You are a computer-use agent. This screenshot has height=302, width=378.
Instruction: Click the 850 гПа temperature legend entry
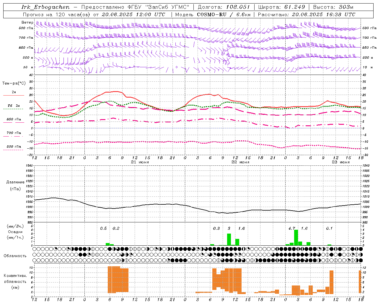click(x=14, y=119)
